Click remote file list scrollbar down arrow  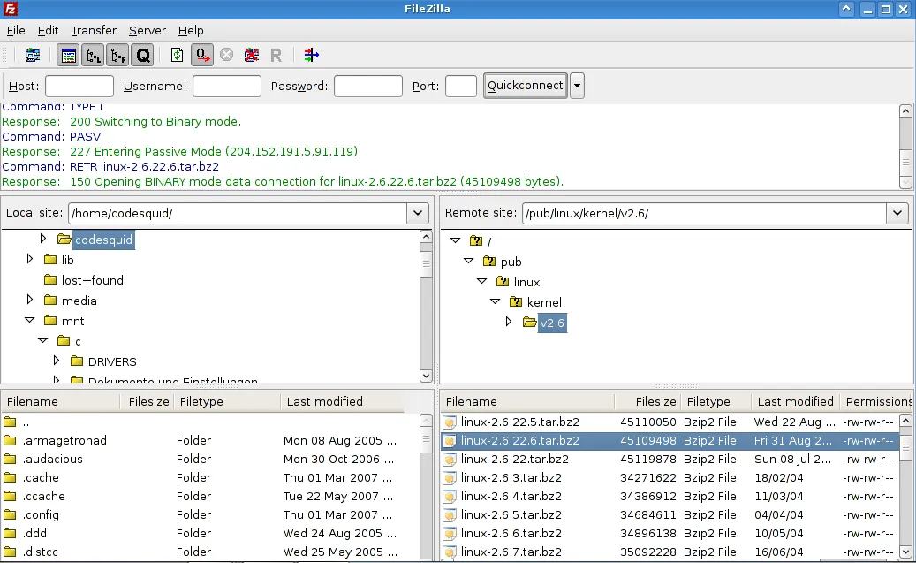(905, 552)
